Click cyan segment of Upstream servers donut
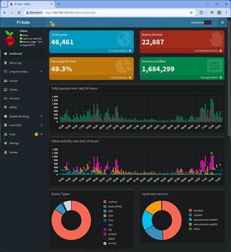The height and width of the screenshot is (252, 231). point(147,220)
